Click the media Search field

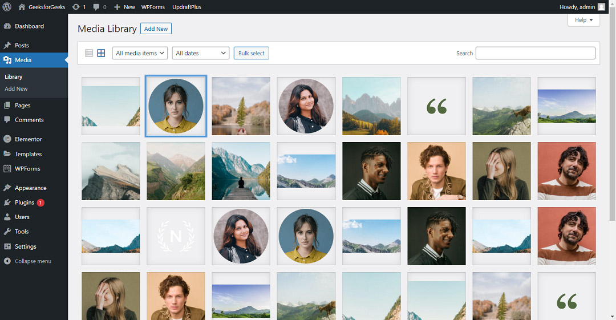[x=536, y=53]
